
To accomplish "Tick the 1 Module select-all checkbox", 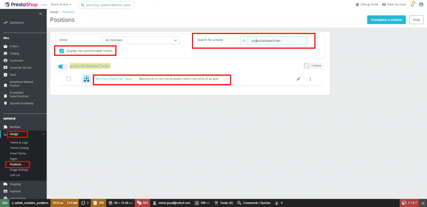I will [x=307, y=66].
